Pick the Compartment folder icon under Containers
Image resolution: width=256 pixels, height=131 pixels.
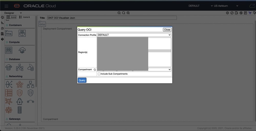(x=9, y=33)
